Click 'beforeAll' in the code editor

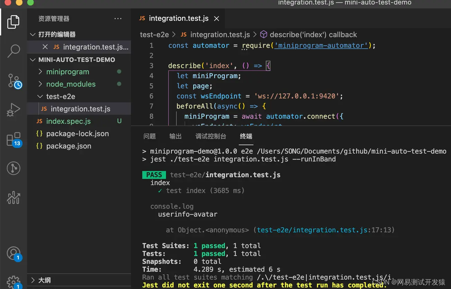(195, 106)
